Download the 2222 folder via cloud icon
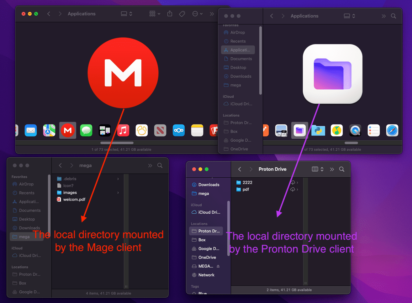Screen dimensions: 412x303 pyautogui.click(x=293, y=182)
